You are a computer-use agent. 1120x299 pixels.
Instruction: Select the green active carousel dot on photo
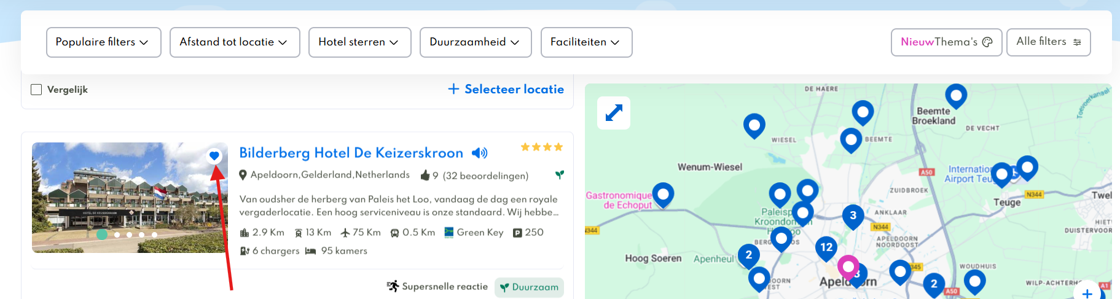pyautogui.click(x=102, y=234)
